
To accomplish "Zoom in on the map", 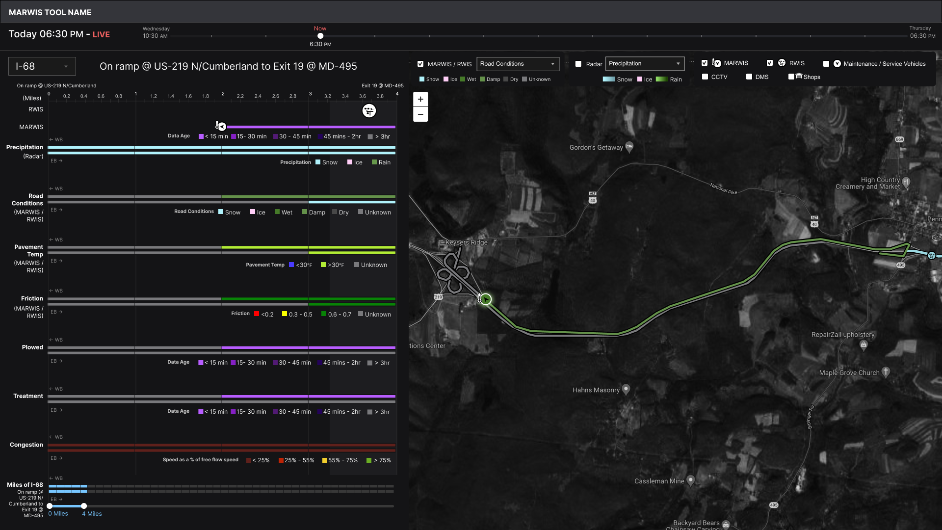I will coord(420,99).
